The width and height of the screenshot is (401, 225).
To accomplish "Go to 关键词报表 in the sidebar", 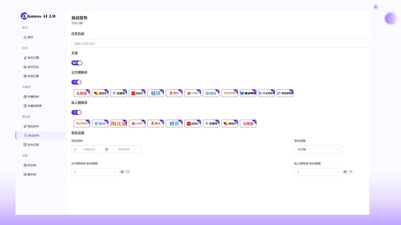I will (34, 106).
